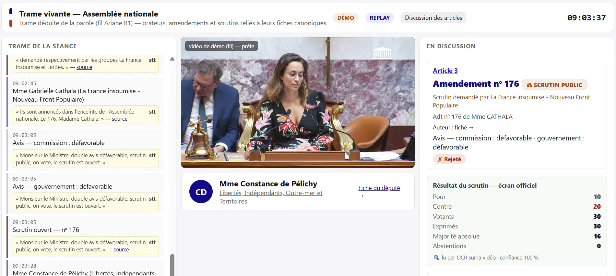Click stt tag beside Madame Cathala quote
This screenshot has width=616, height=276.
tap(152, 112)
